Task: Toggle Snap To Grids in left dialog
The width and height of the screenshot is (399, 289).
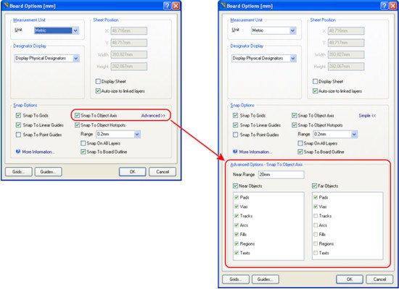Action: pyautogui.click(x=18, y=116)
